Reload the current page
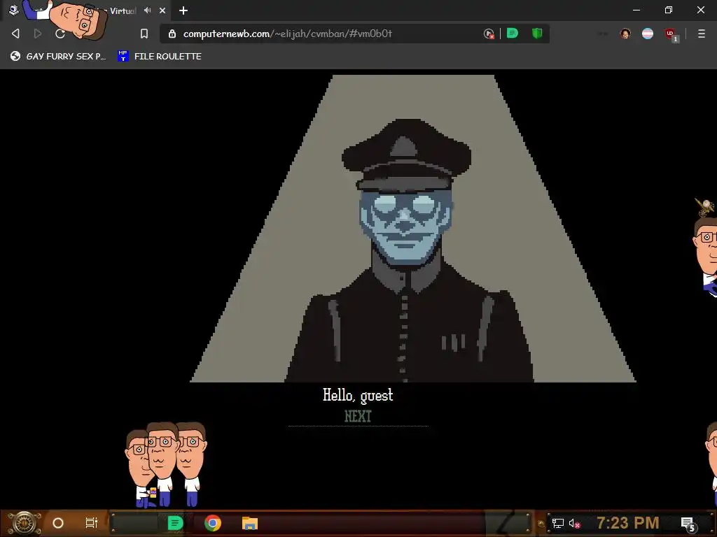This screenshot has width=717, height=537. tap(60, 34)
